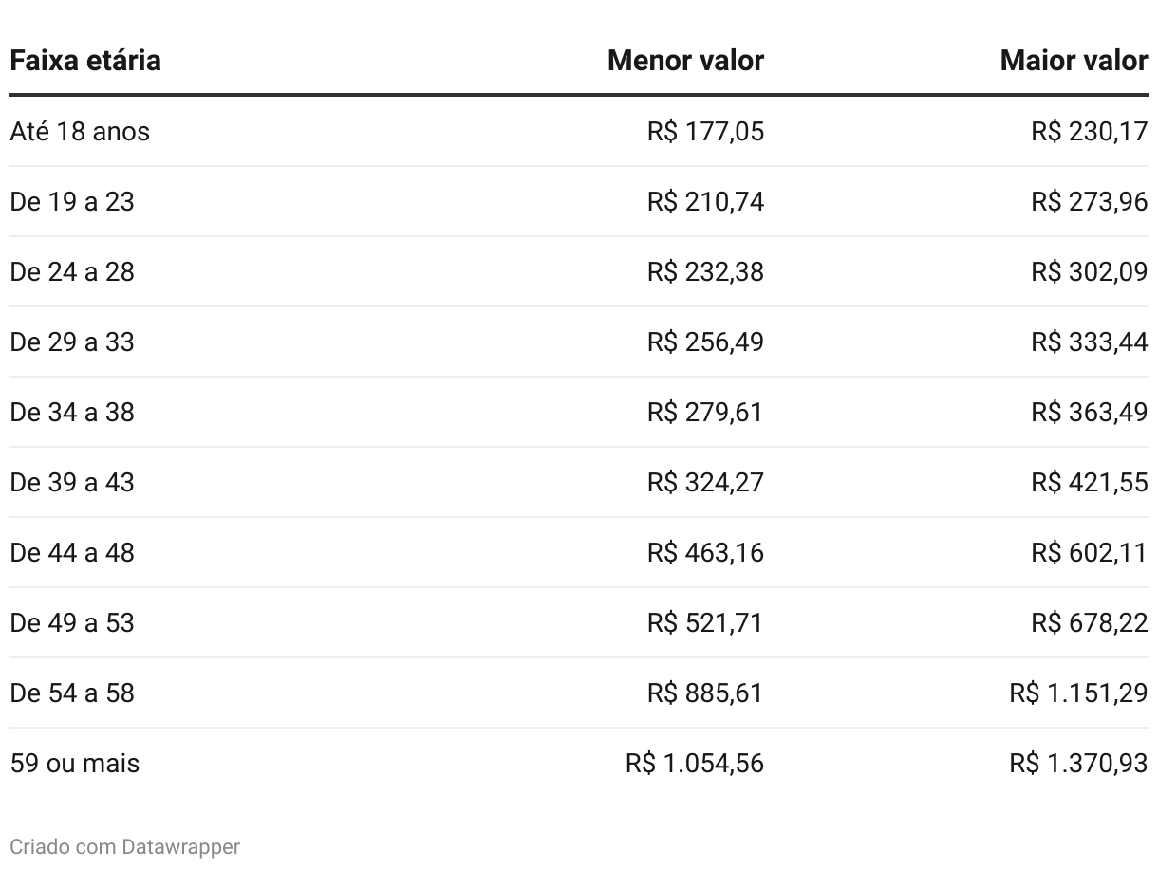Click the "Maior valor" column header

pos(1074,61)
